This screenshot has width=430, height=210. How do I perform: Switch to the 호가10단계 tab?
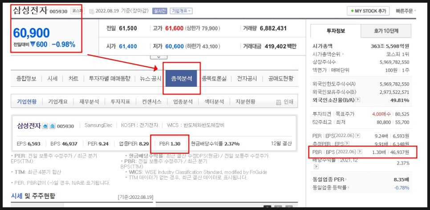coord(386,31)
